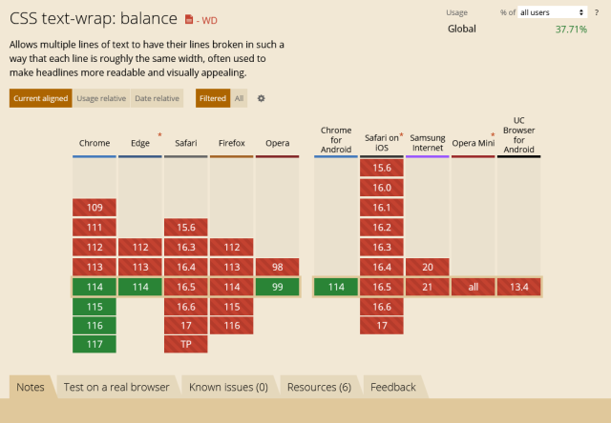611x423 pixels.
Task: Select Current aligned view
Action: pyautogui.click(x=41, y=98)
